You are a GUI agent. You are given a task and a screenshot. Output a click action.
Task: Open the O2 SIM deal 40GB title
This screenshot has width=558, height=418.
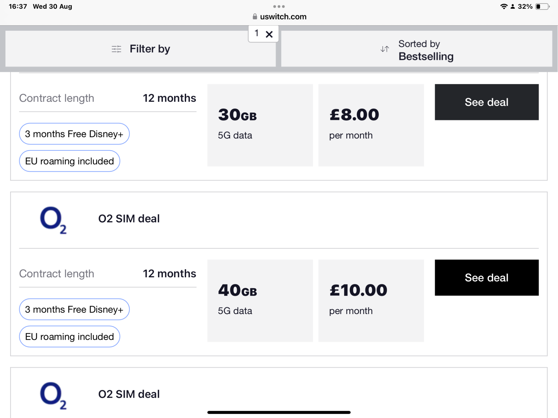click(129, 219)
